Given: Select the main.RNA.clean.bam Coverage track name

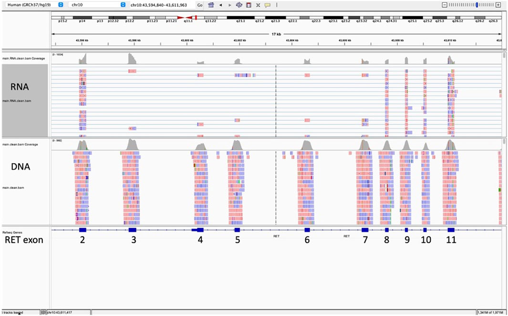Looking at the screenshot, I should click(24, 59).
